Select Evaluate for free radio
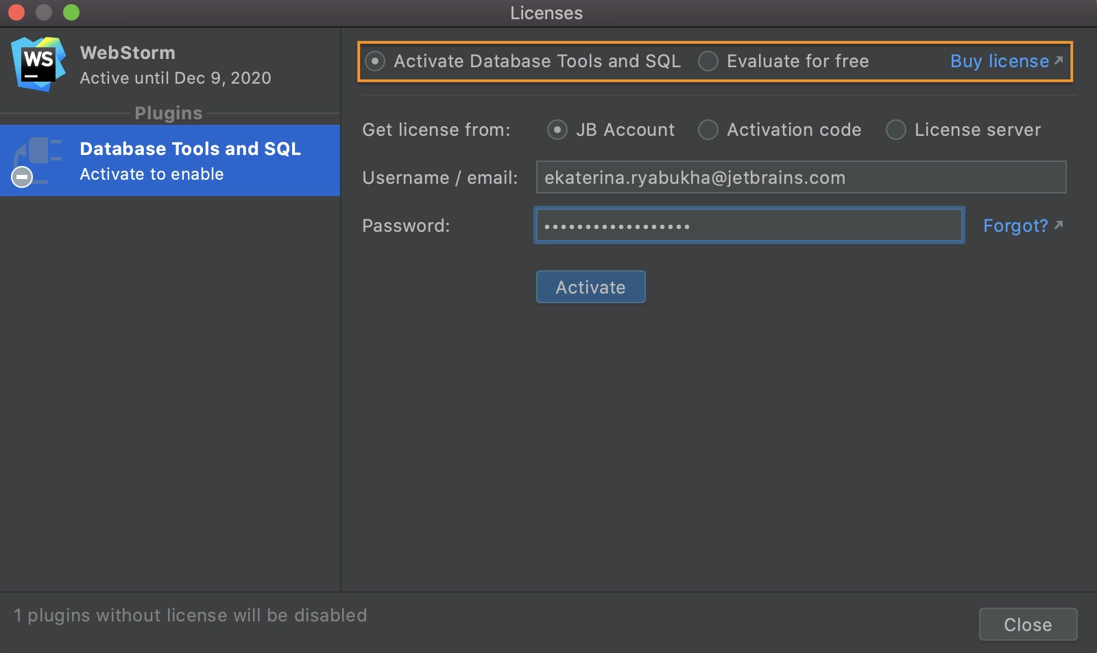 [x=708, y=61]
